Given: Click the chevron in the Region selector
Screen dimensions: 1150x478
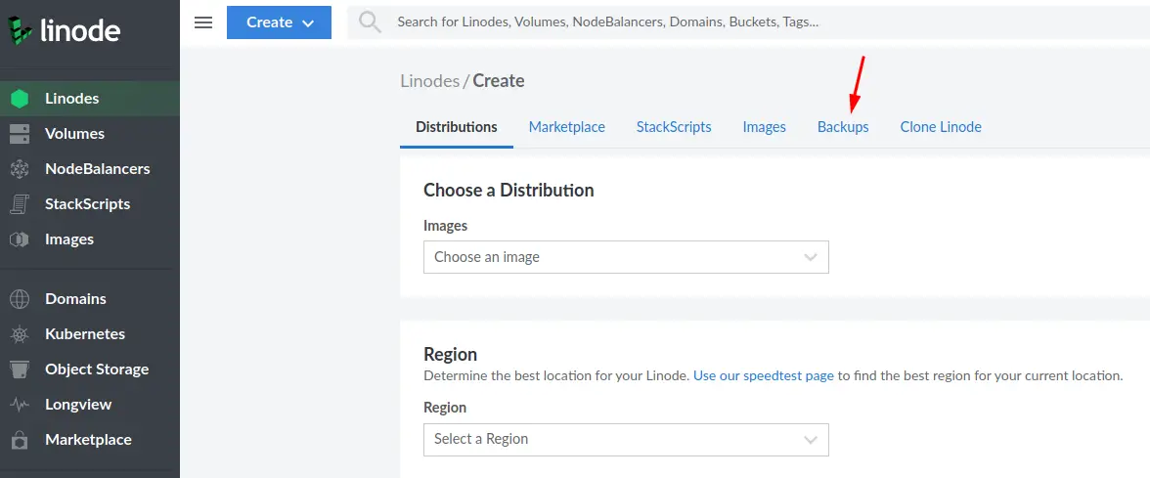Looking at the screenshot, I should click(811, 439).
